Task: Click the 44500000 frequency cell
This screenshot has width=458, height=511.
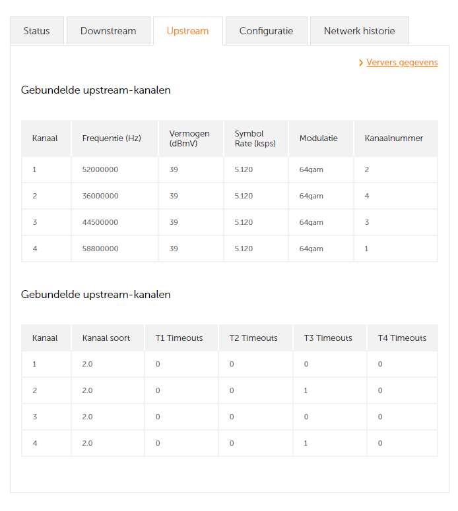Action: 100,222
